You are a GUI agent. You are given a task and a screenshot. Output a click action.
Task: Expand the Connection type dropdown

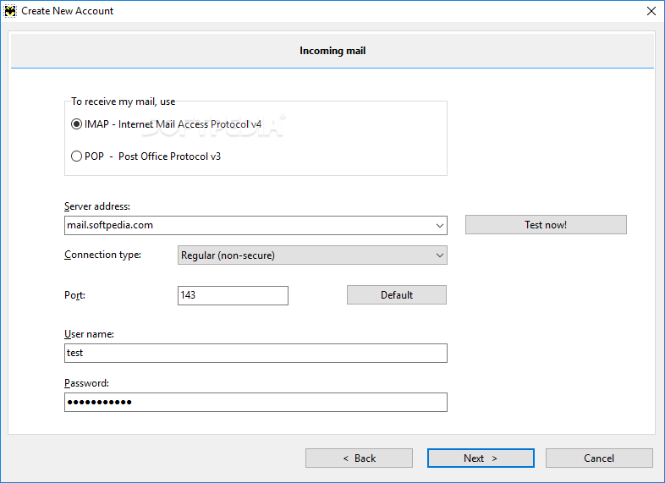(440, 255)
